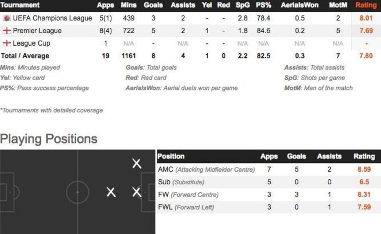381x234 pixels.
Task: Click the UEFA Champions League logo icon
Action: click(7, 18)
